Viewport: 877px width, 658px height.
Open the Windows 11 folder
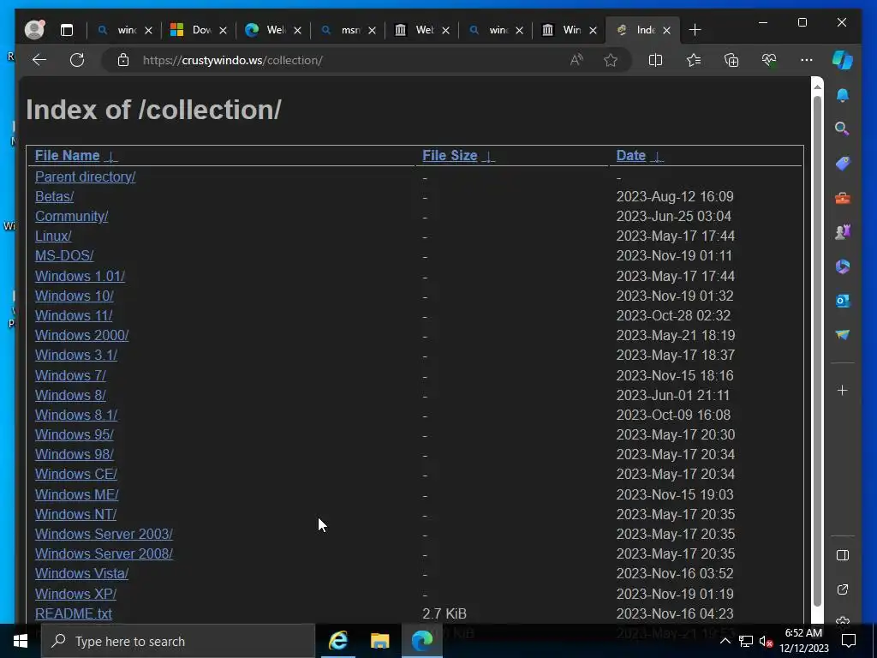click(x=74, y=315)
